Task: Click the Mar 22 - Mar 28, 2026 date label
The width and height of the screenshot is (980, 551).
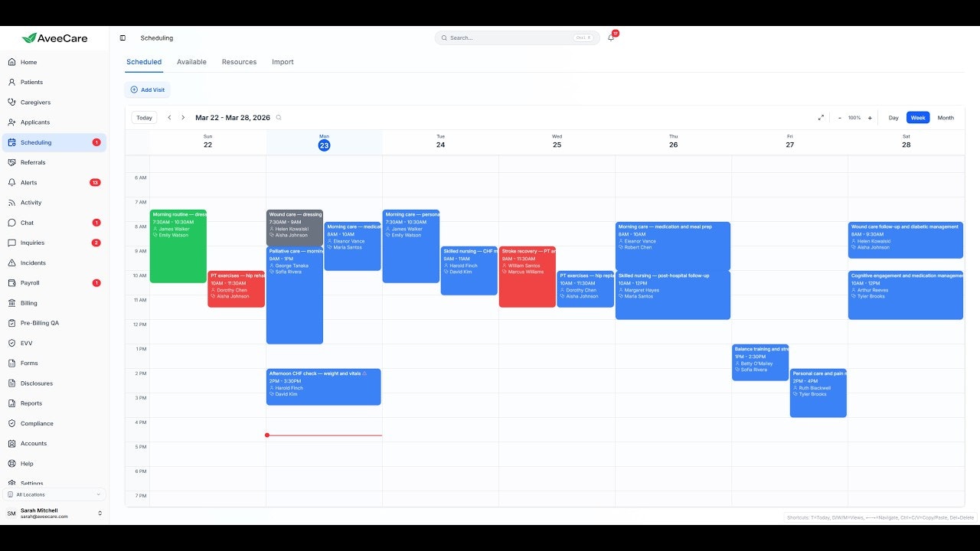Action: [x=233, y=118]
